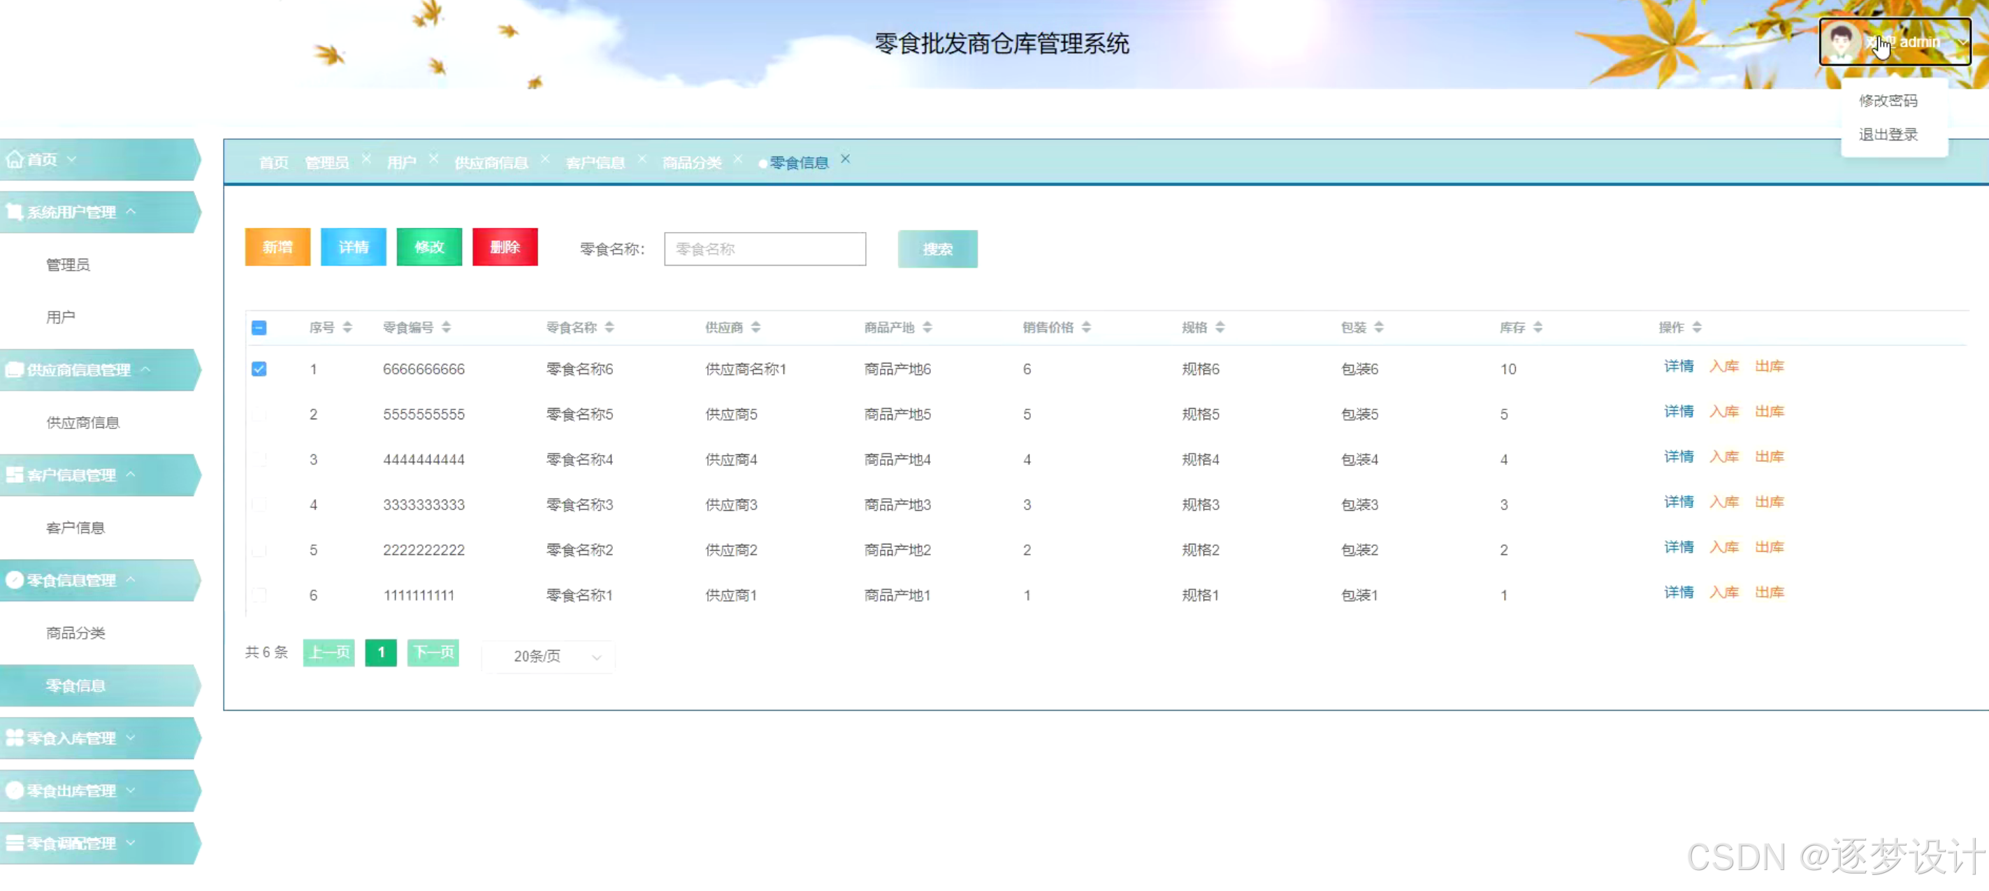Click the 系统用户管理 sidebar icon
1989x891 pixels.
click(14, 211)
